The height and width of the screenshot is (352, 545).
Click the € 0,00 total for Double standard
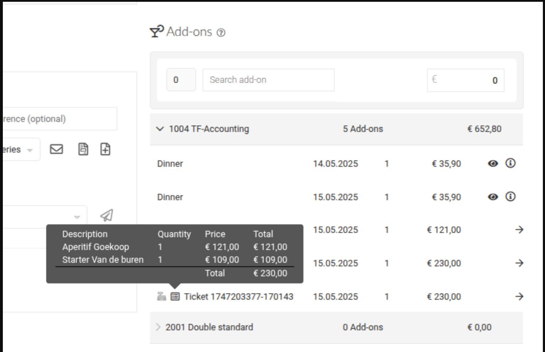(x=479, y=327)
